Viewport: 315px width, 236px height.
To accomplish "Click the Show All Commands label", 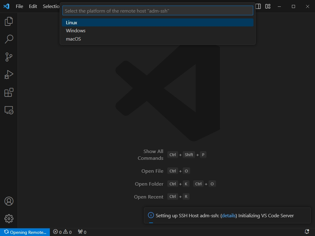I will [x=150, y=155].
